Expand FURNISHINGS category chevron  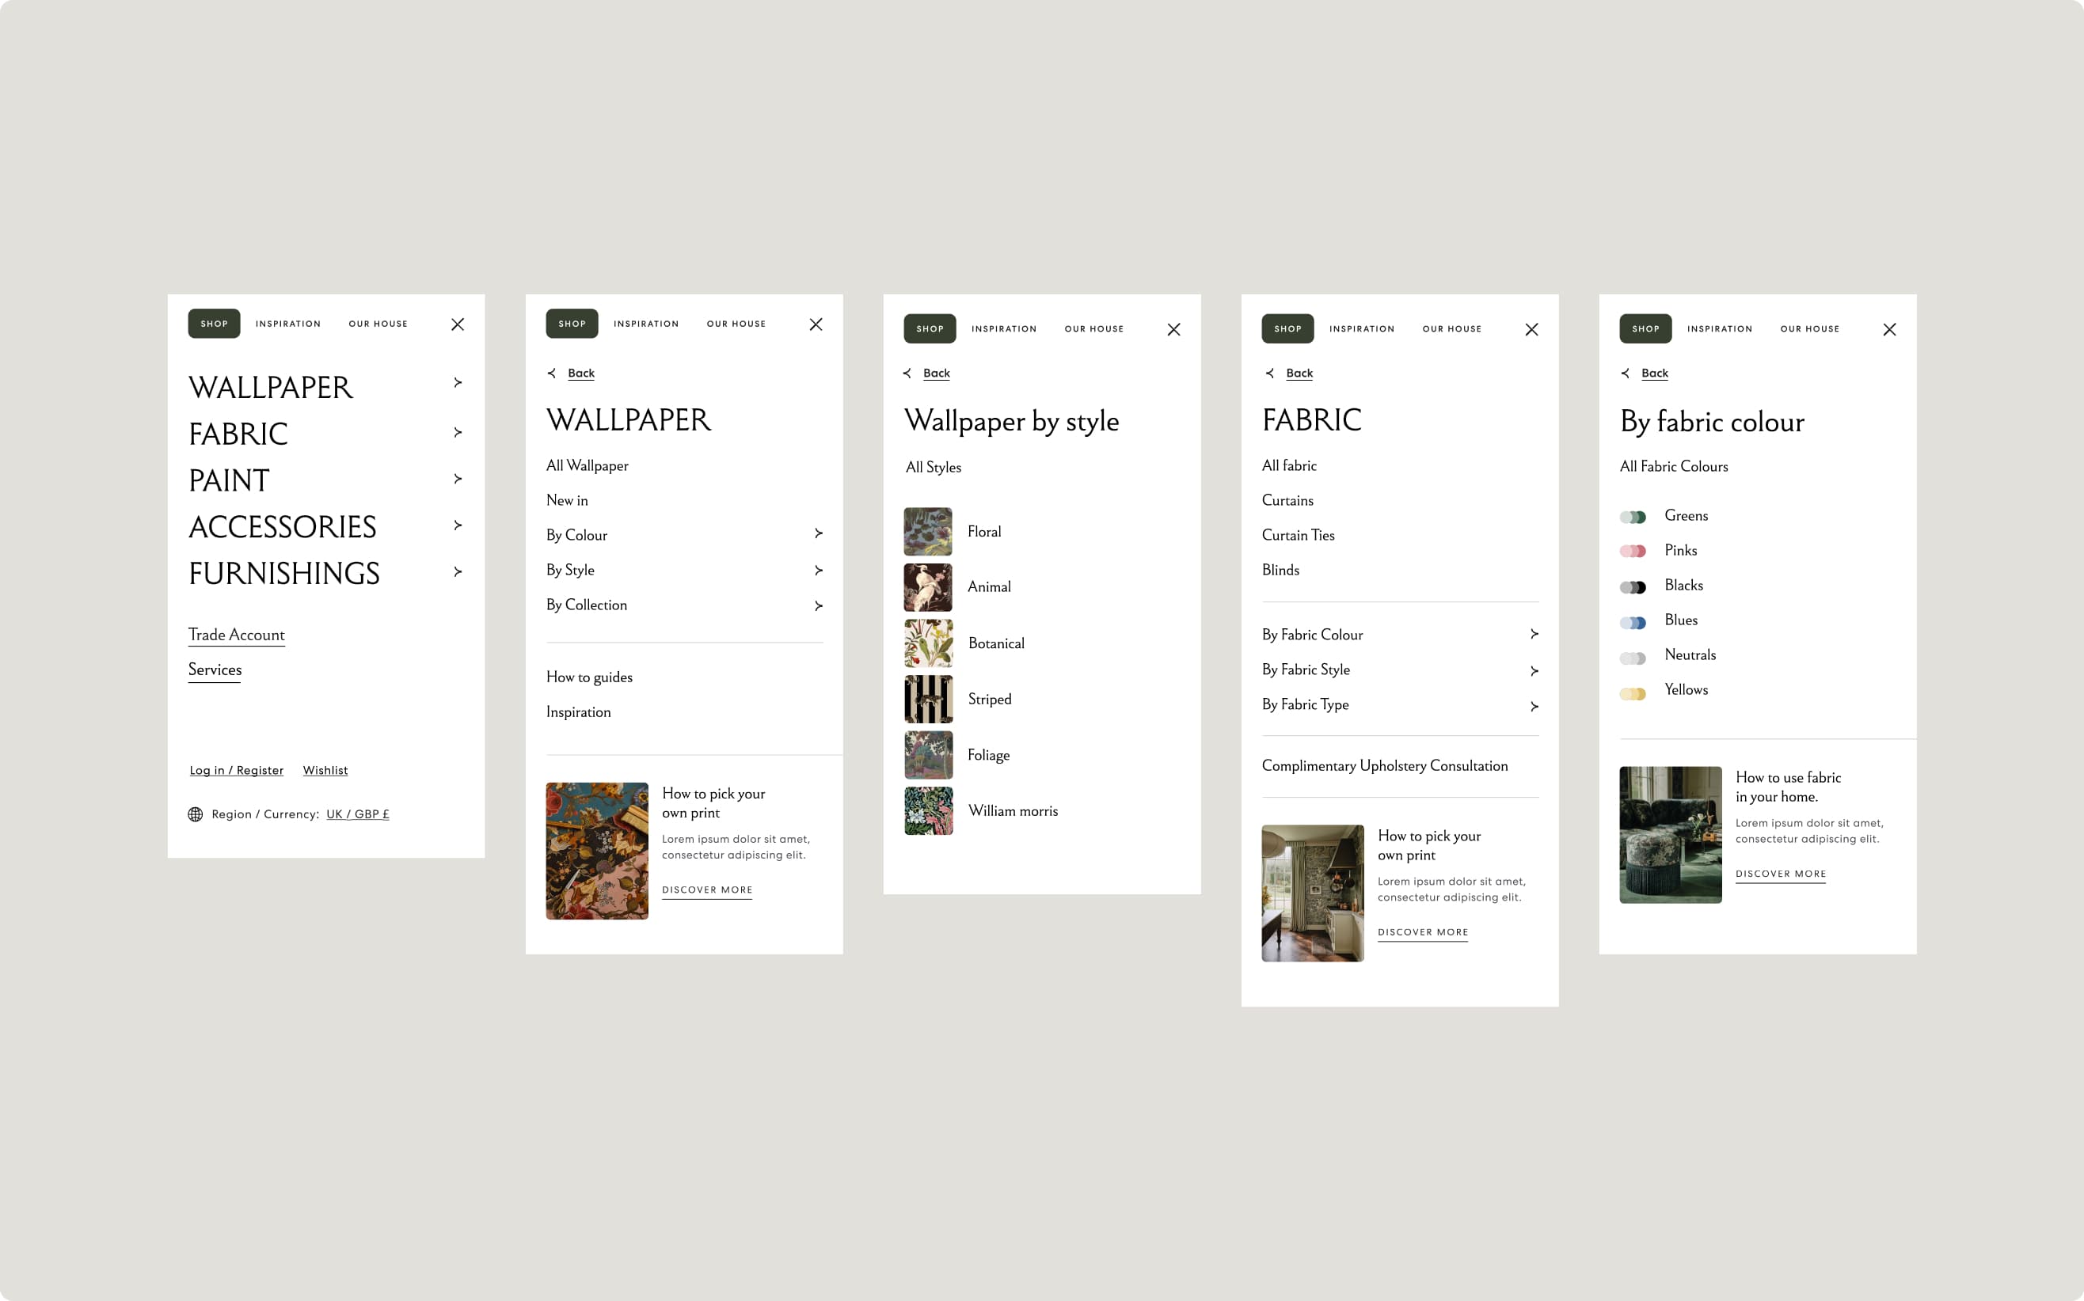point(458,571)
